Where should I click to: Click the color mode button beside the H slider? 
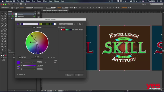(x=45, y=62)
